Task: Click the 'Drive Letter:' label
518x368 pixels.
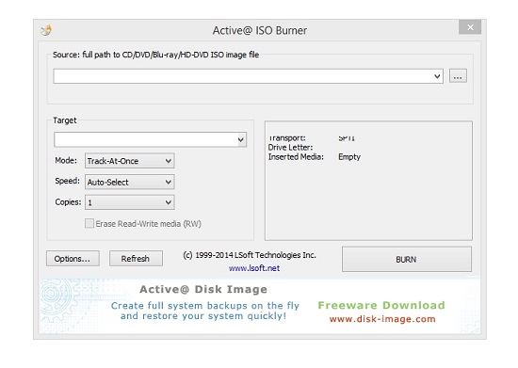Action: click(x=290, y=147)
